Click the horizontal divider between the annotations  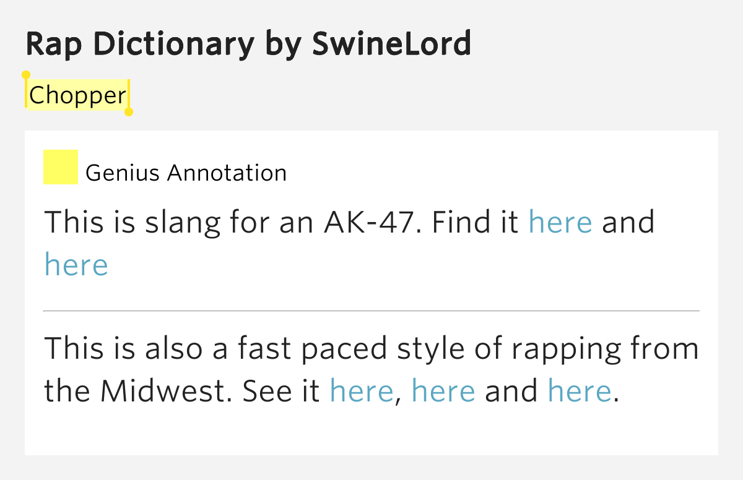click(371, 311)
